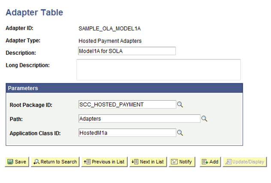Click into the Long Description box
Viewport: 271px width, 183px height.
click(x=159, y=69)
